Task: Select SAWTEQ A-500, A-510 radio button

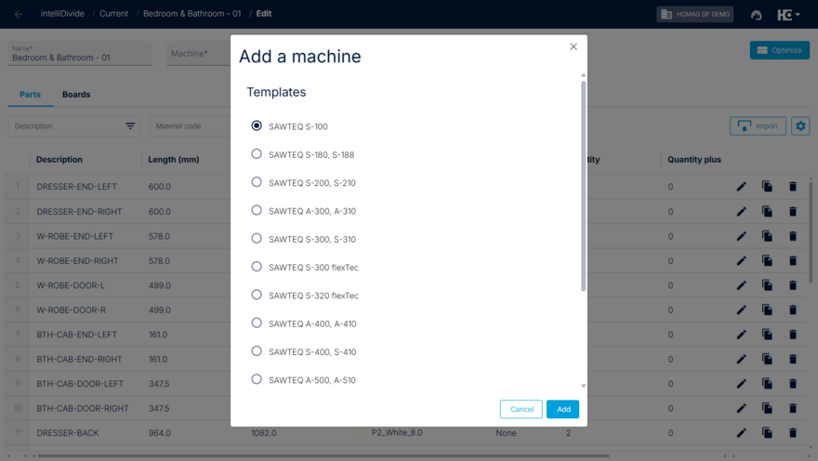Action: coord(257,379)
